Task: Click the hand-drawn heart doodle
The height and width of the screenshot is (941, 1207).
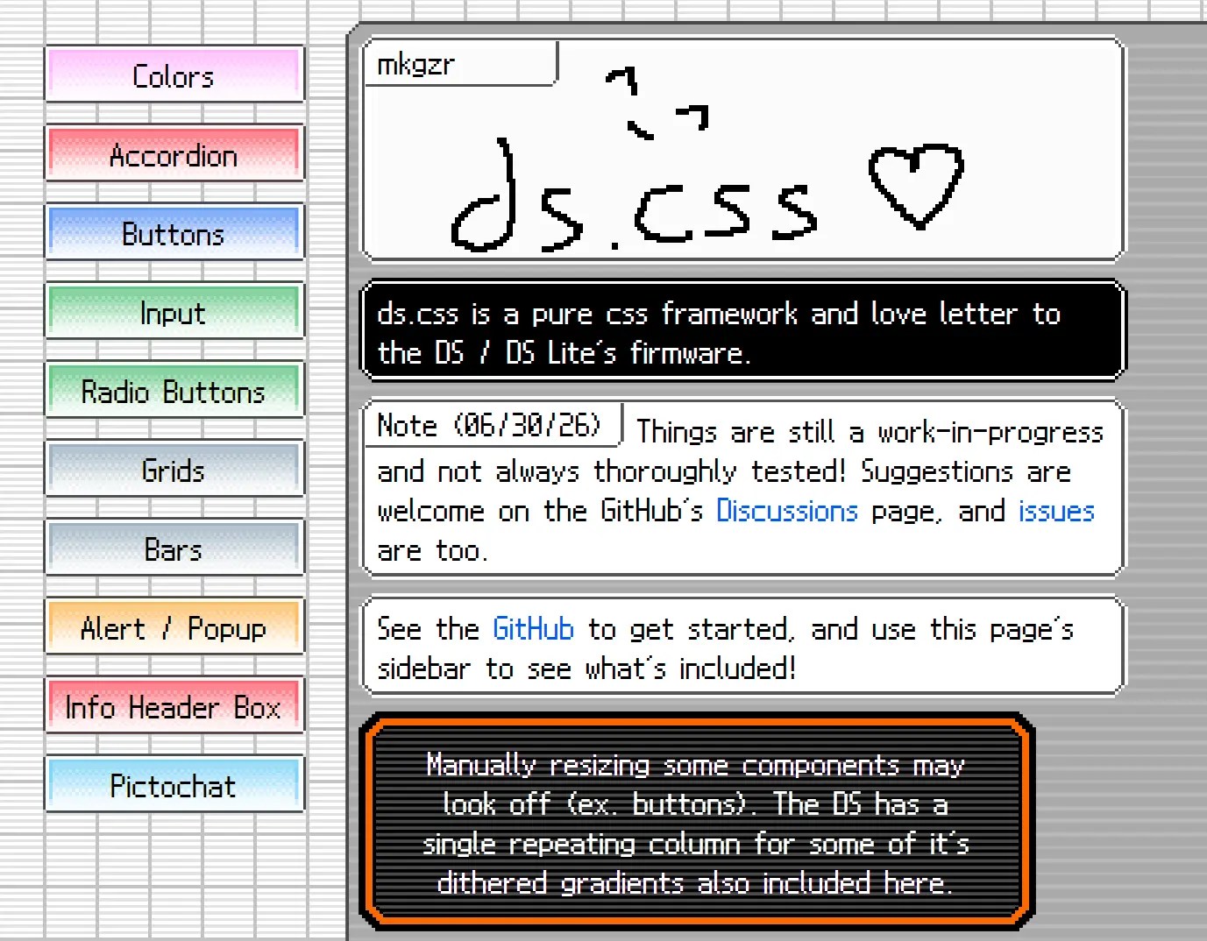Action: coord(916,186)
